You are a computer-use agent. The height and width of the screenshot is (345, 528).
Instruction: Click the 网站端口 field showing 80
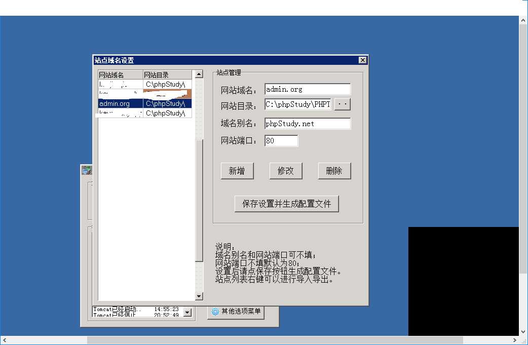coord(281,141)
